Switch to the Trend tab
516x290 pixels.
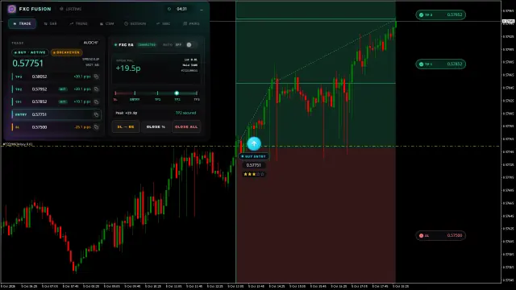pos(79,23)
